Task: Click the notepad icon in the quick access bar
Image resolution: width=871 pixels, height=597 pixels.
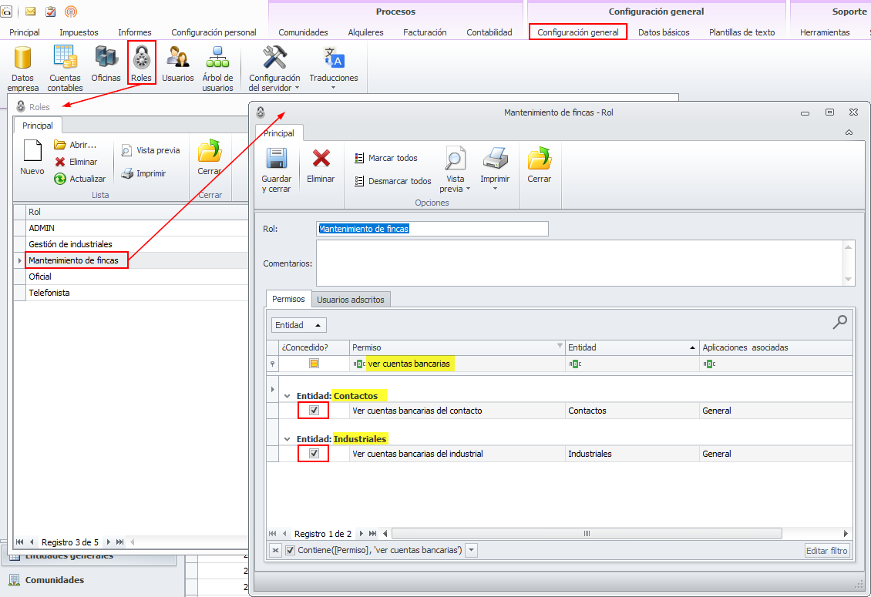Action: (x=51, y=11)
